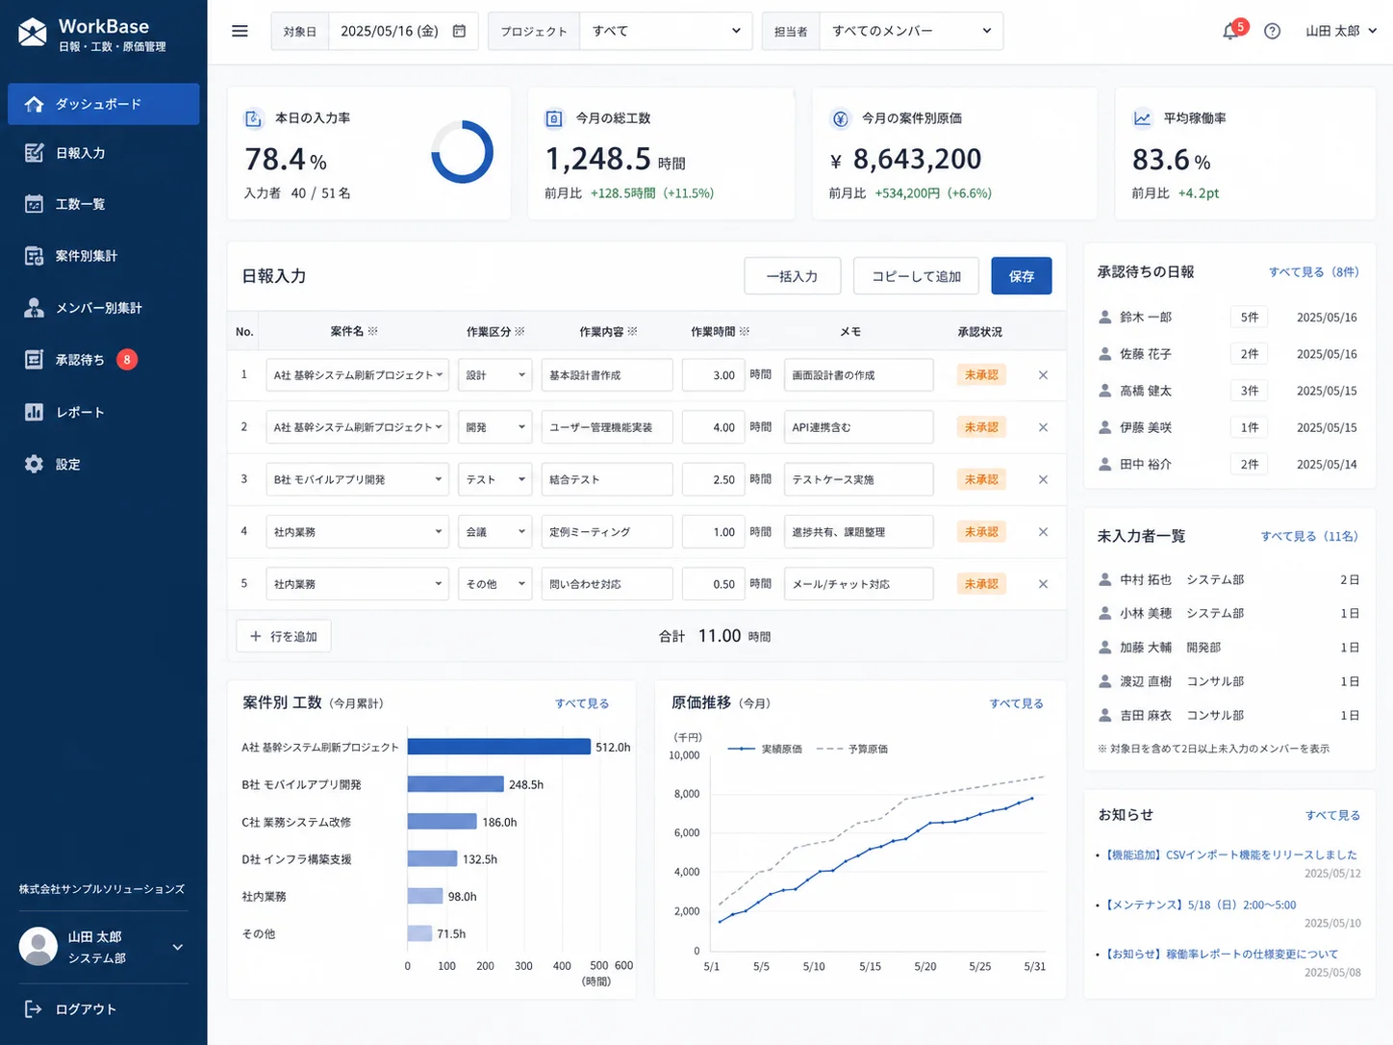Click the 平均稼働率 chart icon

pos(1142,118)
